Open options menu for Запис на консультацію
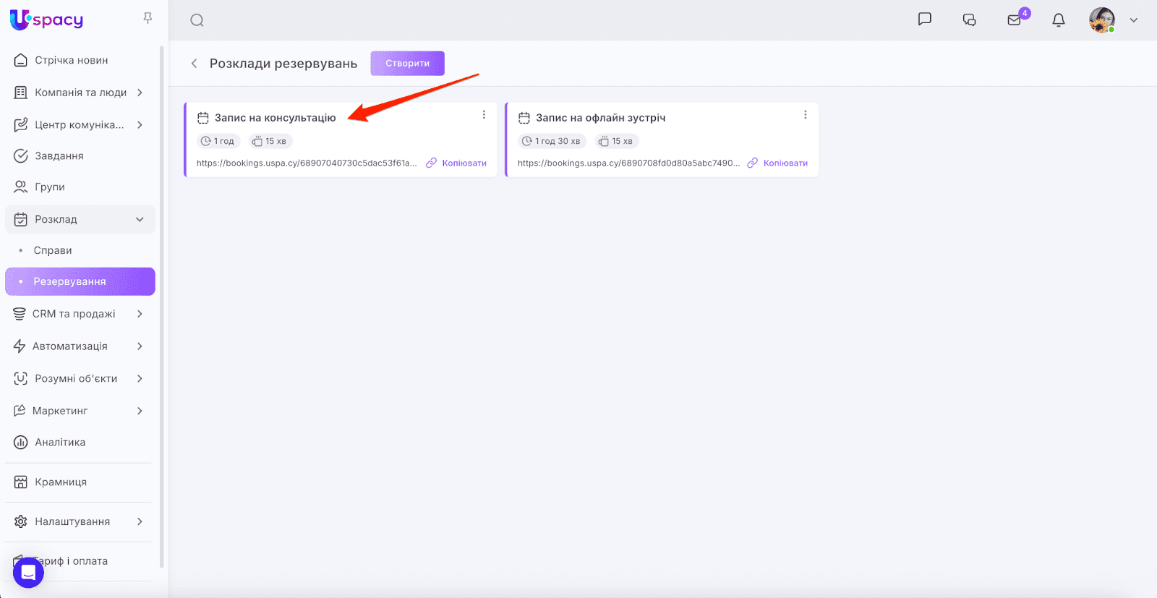1157x598 pixels. [x=484, y=115]
